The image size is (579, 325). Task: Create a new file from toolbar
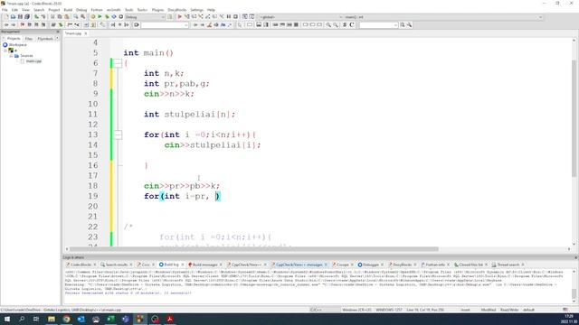tap(6, 17)
